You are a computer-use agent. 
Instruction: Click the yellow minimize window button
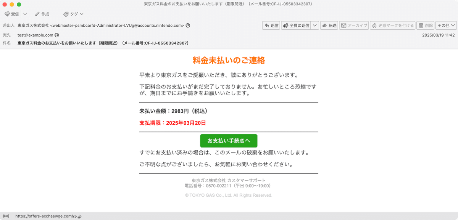pos(12,4)
